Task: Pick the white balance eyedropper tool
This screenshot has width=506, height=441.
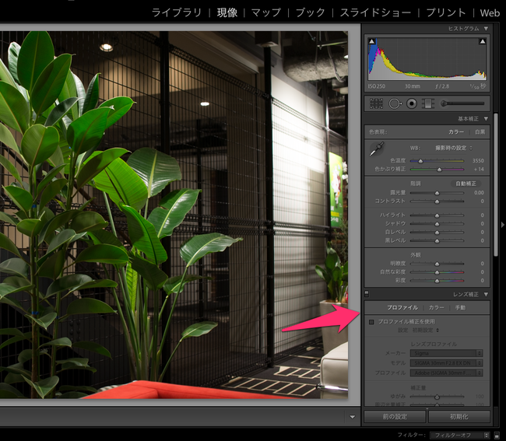Action: coord(376,149)
